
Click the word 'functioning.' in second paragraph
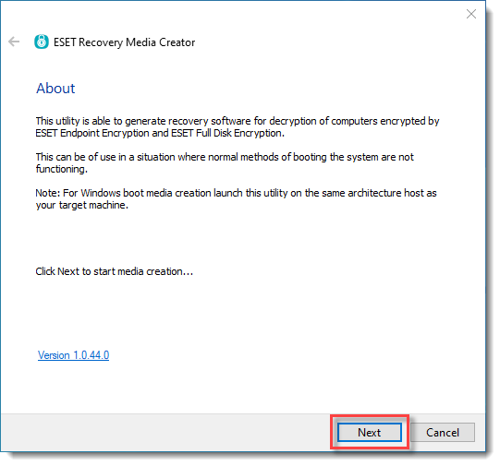tap(62, 169)
